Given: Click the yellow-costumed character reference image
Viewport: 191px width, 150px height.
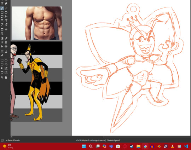Looking at the screenshot, I should pyautogui.click(x=36, y=81).
